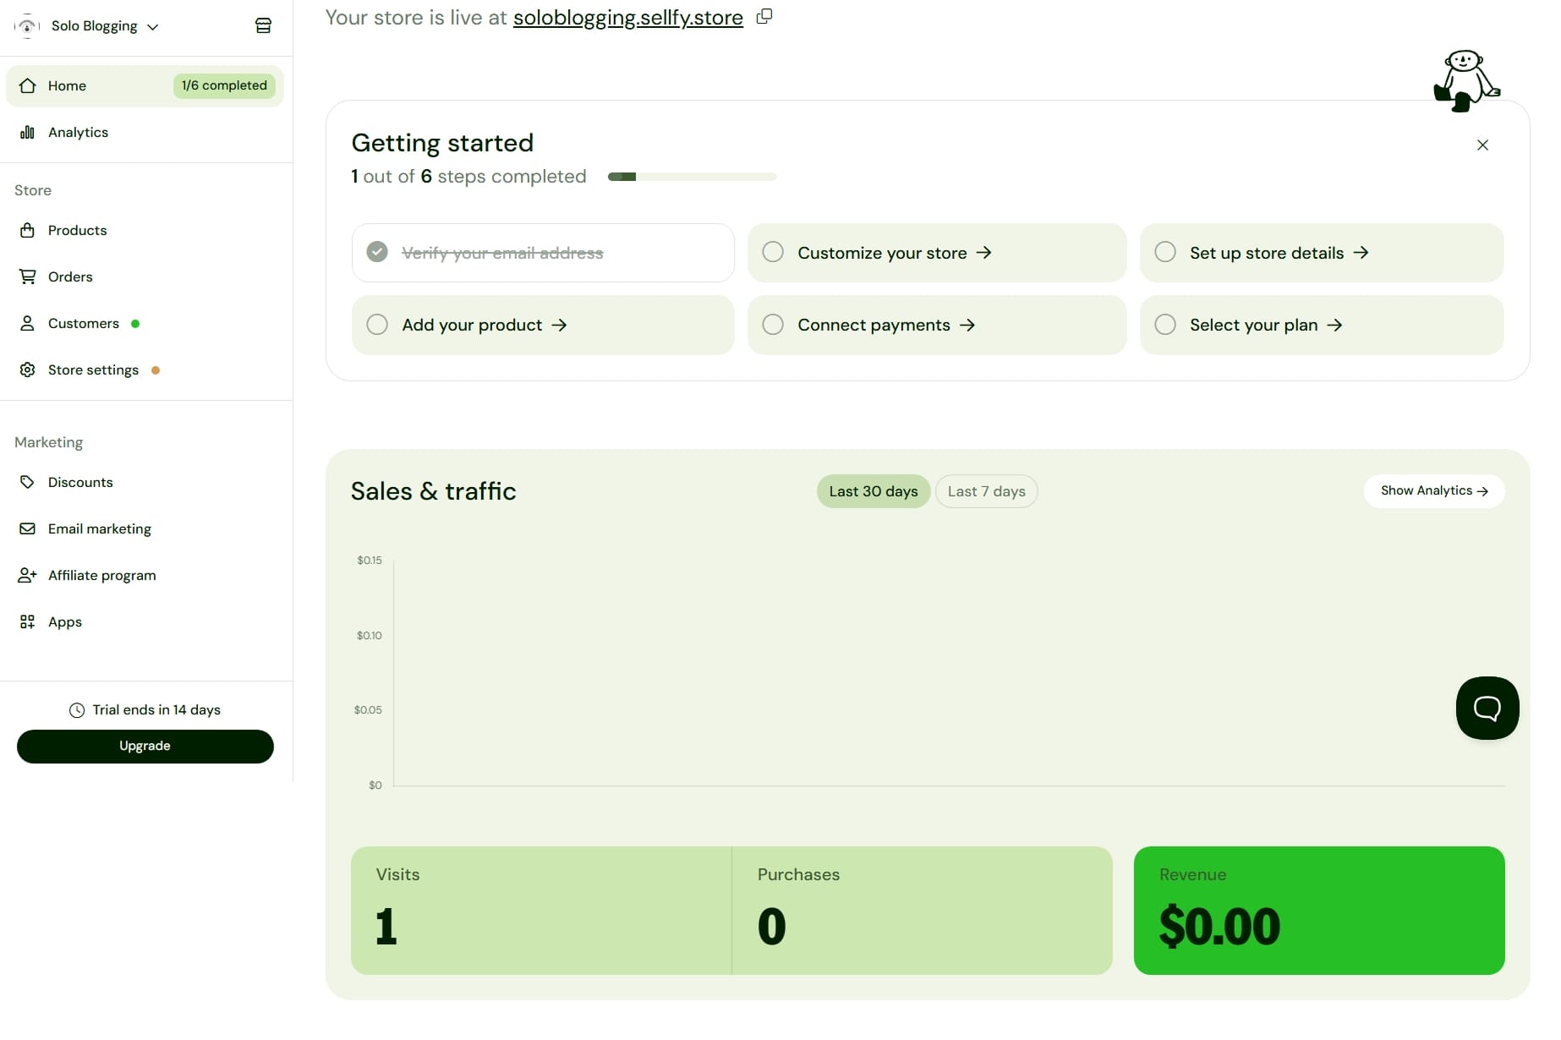The height and width of the screenshot is (1040, 1561).
Task: Click the storefront icon next to Solo Blogging
Action: (x=263, y=26)
